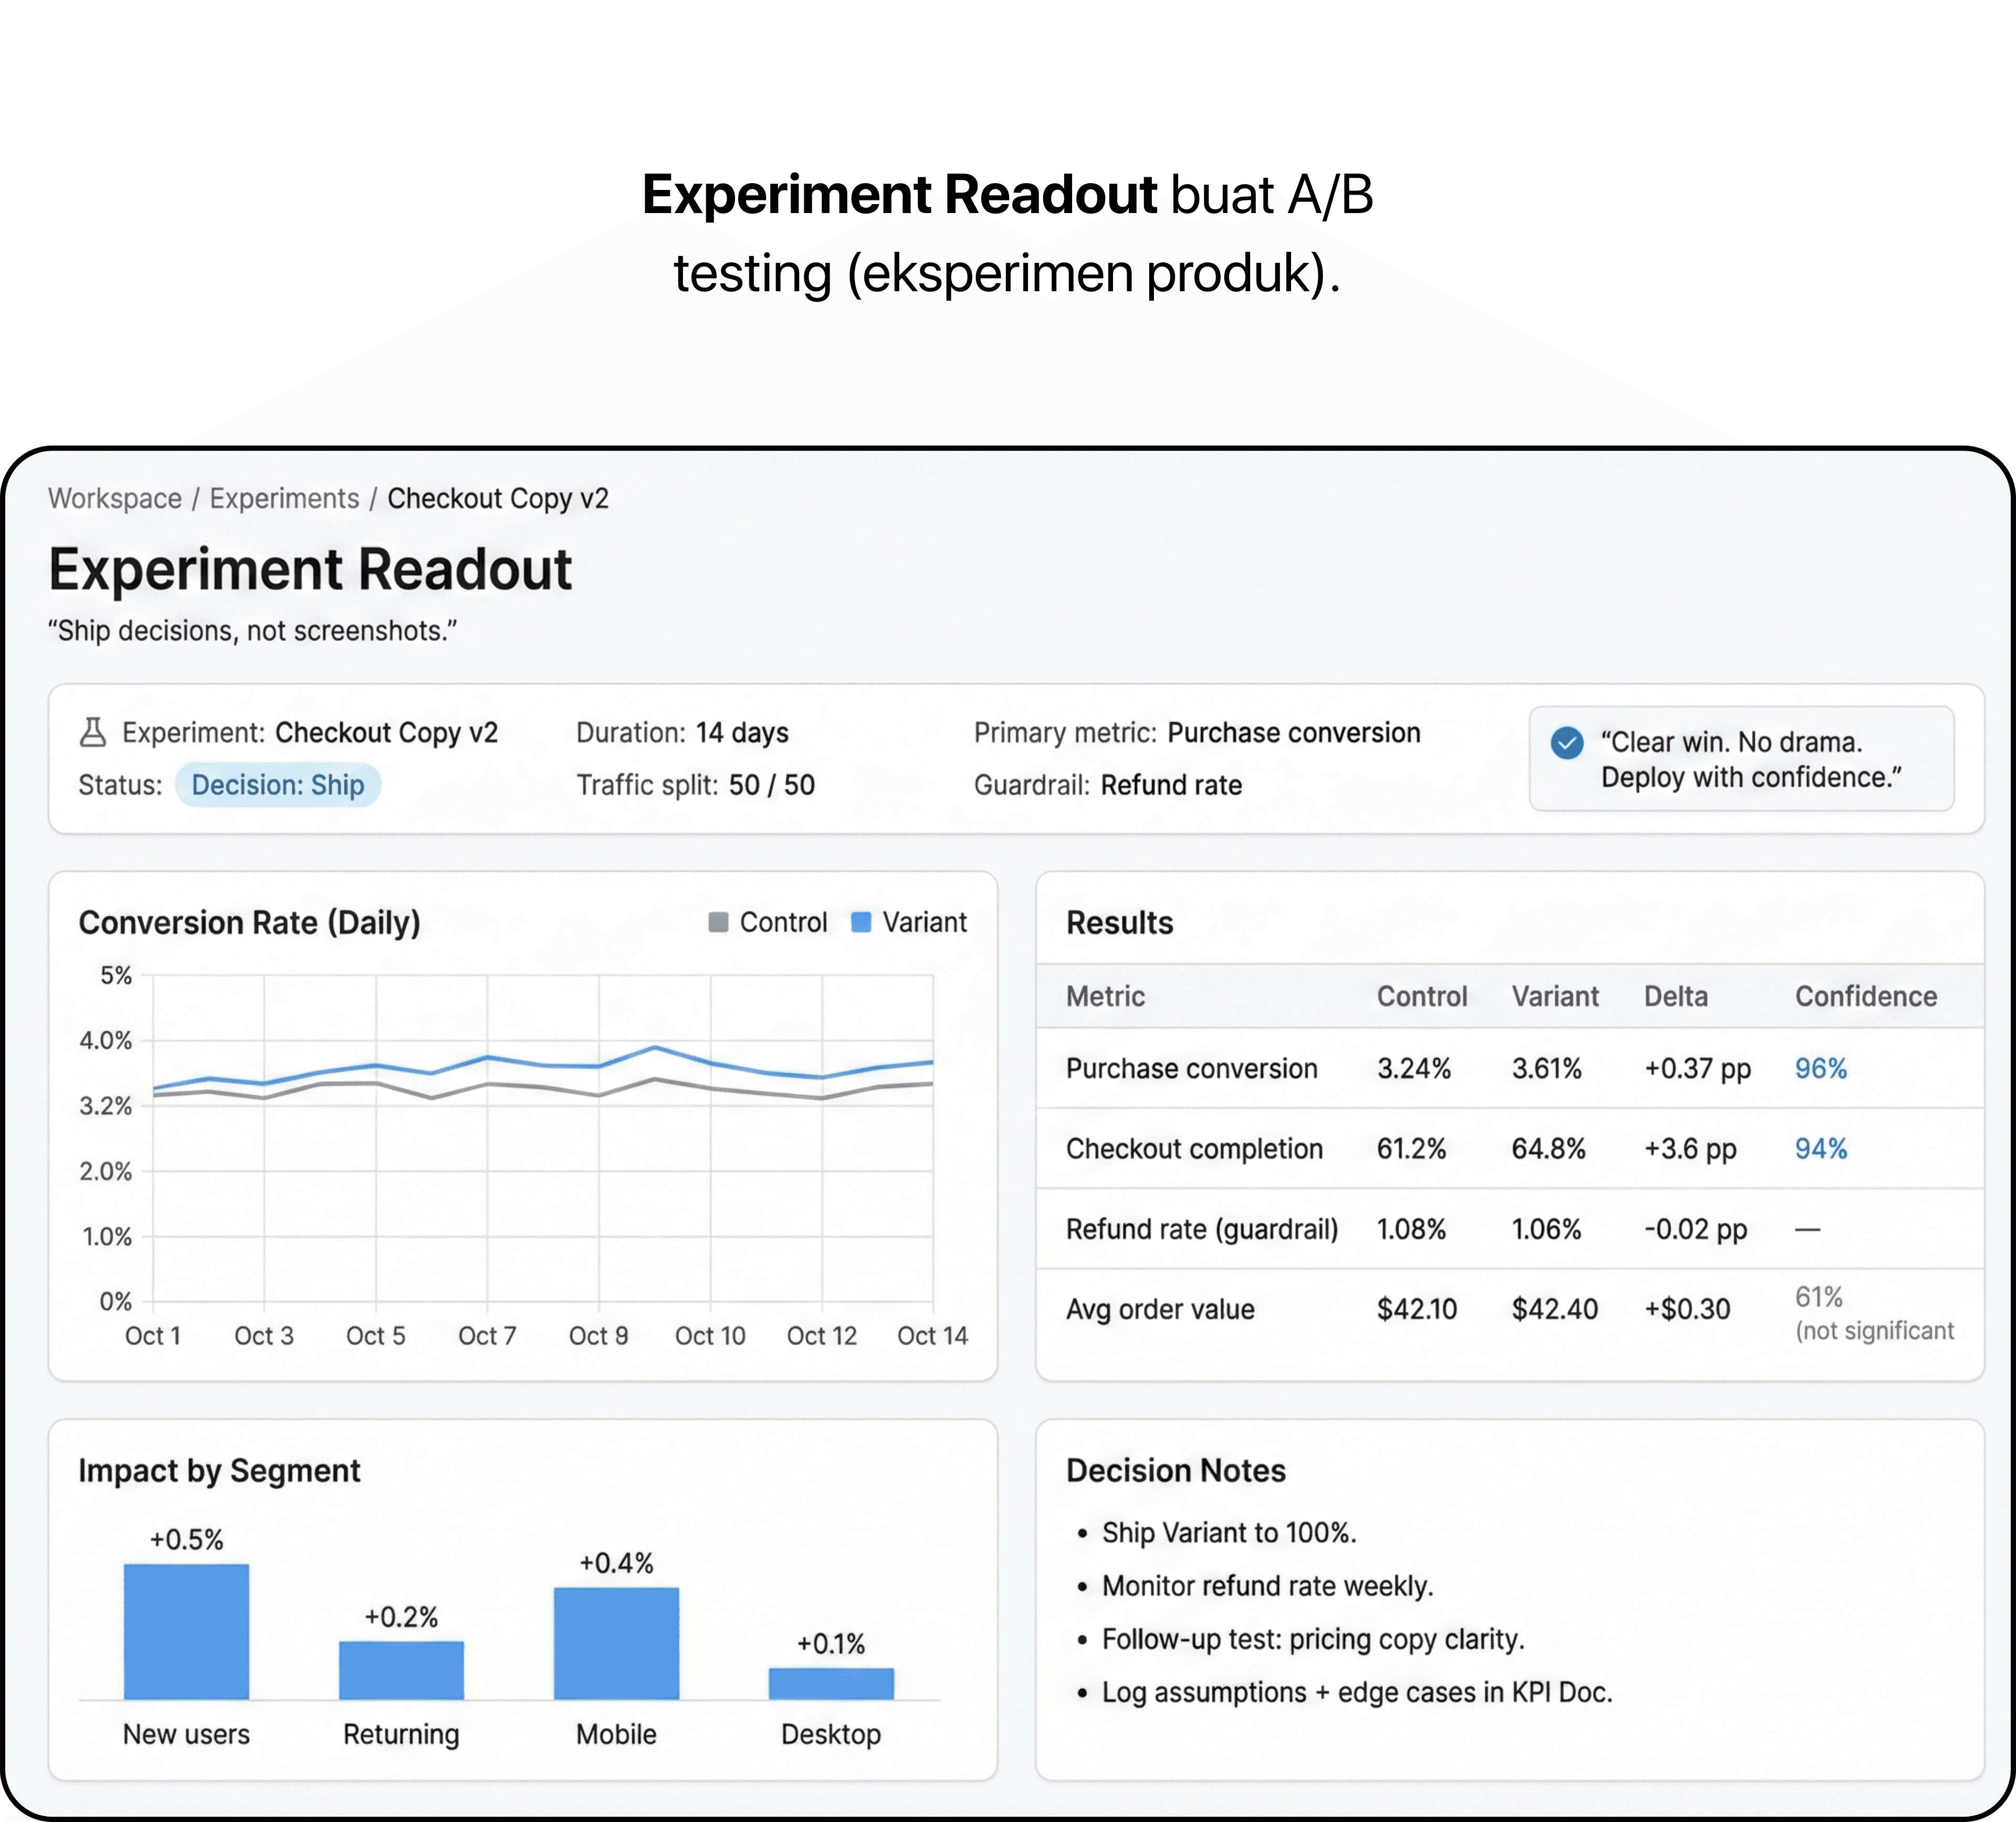Click the experiment flask icon
2016x1822 pixels.
pos(92,733)
